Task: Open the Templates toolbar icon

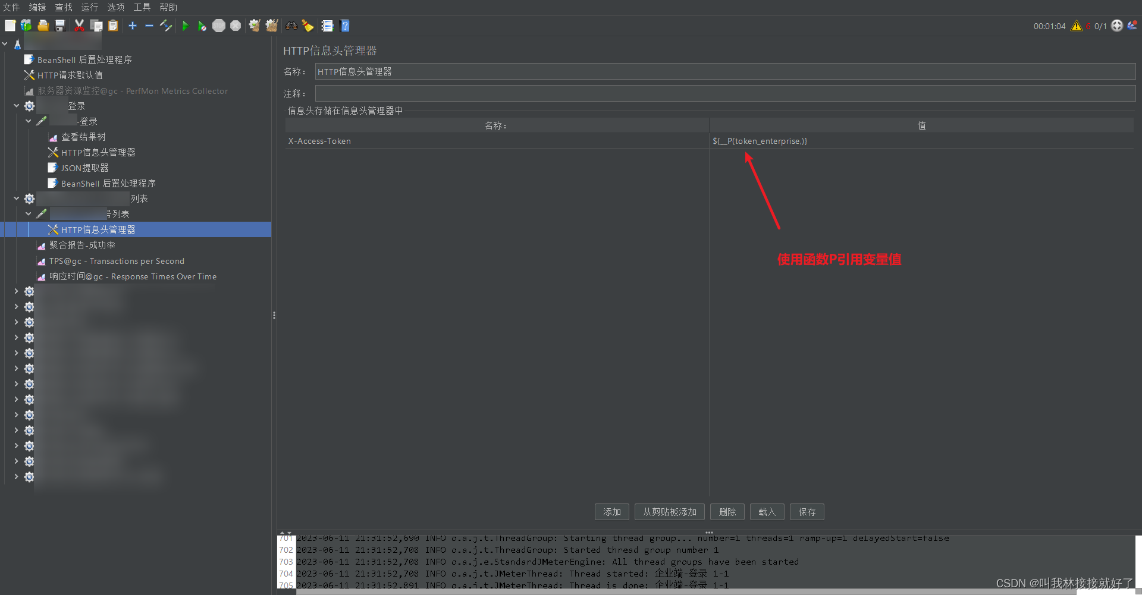Action: (x=26, y=26)
